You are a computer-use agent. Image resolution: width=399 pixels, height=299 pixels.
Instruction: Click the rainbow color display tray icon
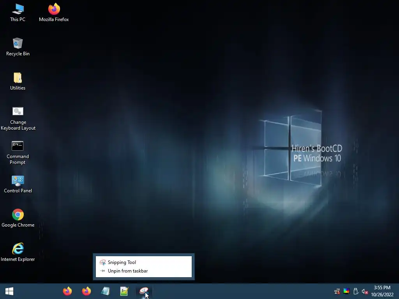tap(346, 291)
